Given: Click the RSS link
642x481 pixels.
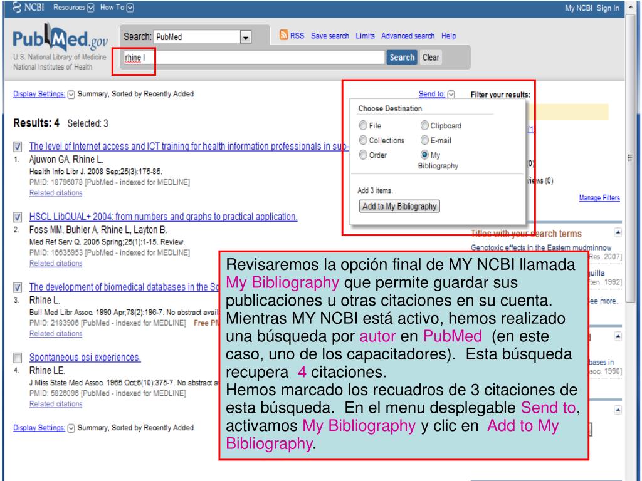Looking at the screenshot, I should pos(297,36).
